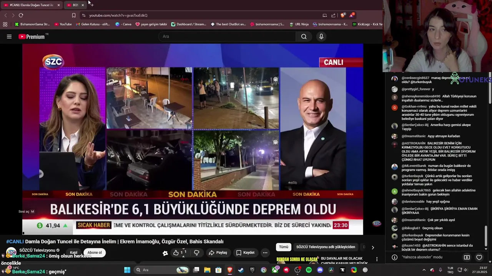Open Epic Games Launcher from taskbar

pyautogui.click(x=252, y=270)
